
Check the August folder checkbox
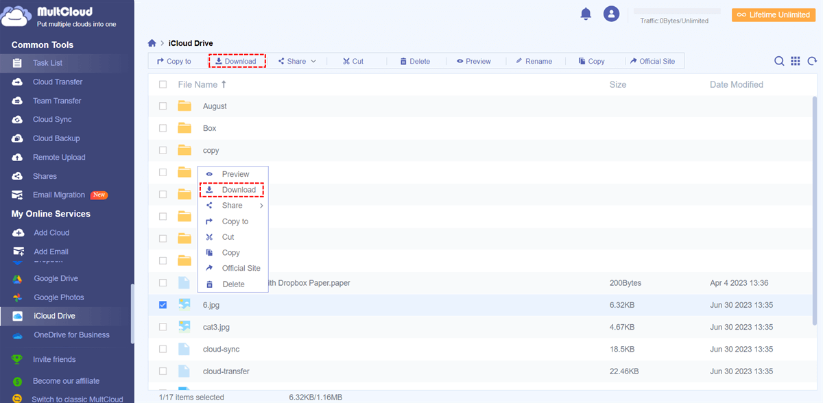click(163, 106)
